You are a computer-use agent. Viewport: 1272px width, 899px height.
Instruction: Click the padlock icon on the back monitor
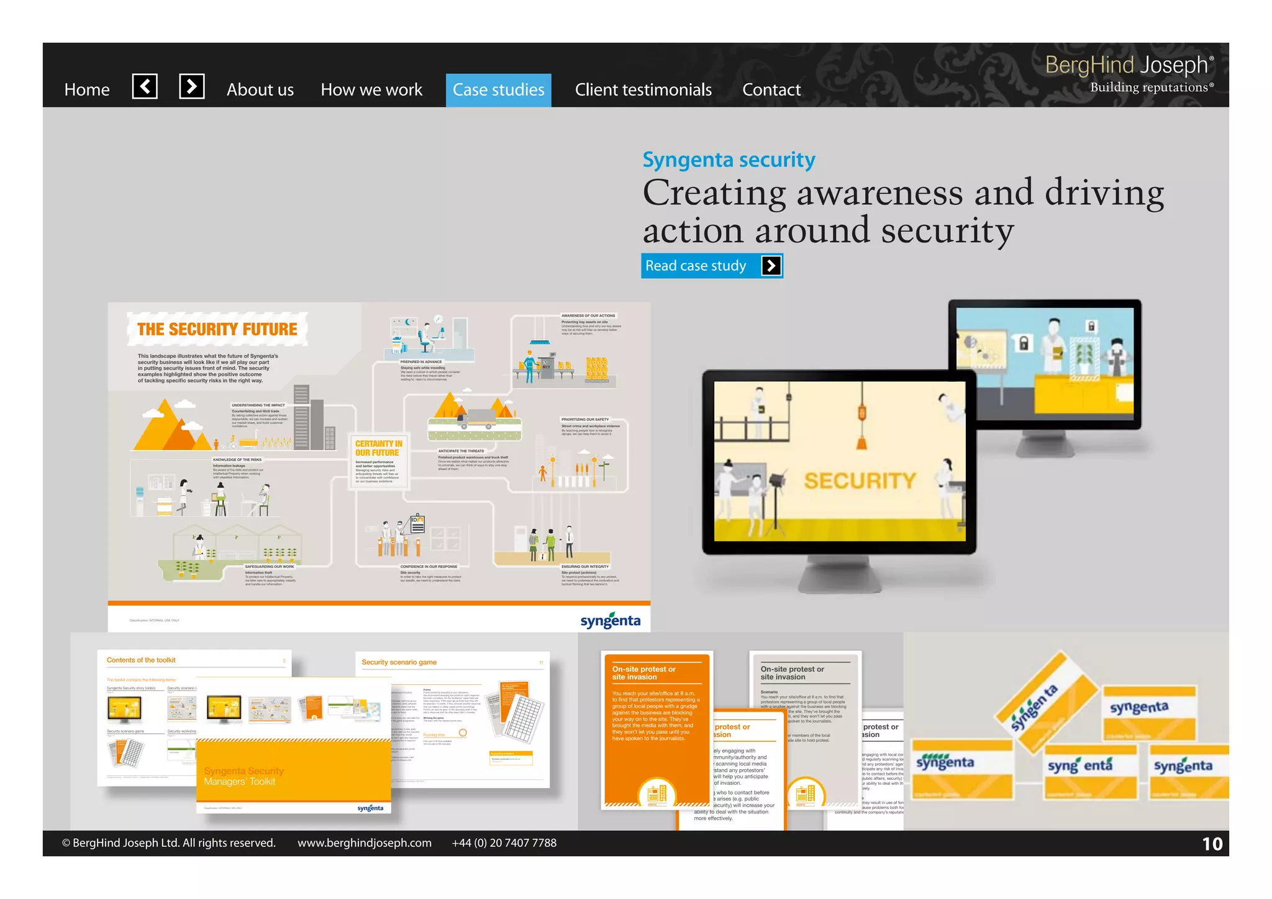point(1024,343)
